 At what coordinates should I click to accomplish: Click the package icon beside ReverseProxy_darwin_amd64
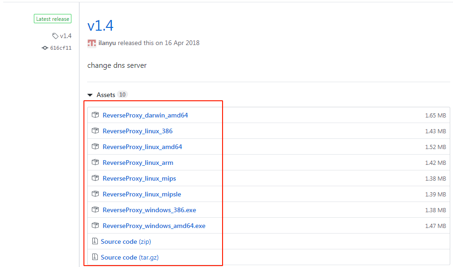click(x=96, y=115)
